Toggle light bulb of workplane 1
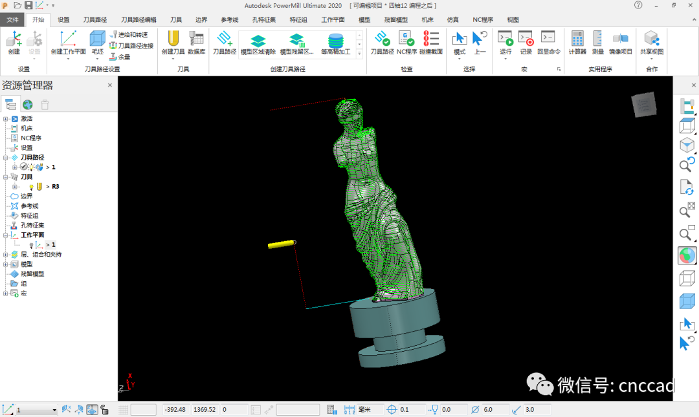The width and height of the screenshot is (699, 417). [31, 245]
